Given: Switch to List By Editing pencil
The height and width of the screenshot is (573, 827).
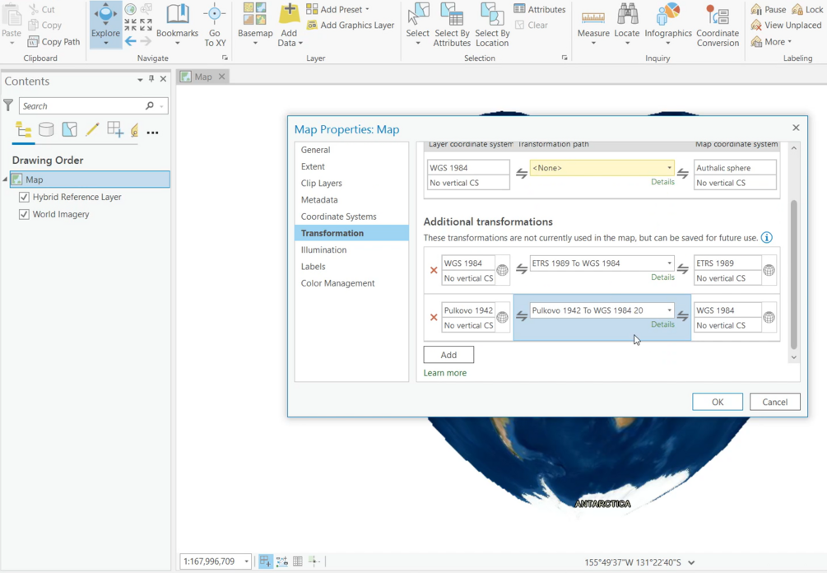Looking at the screenshot, I should tap(92, 129).
